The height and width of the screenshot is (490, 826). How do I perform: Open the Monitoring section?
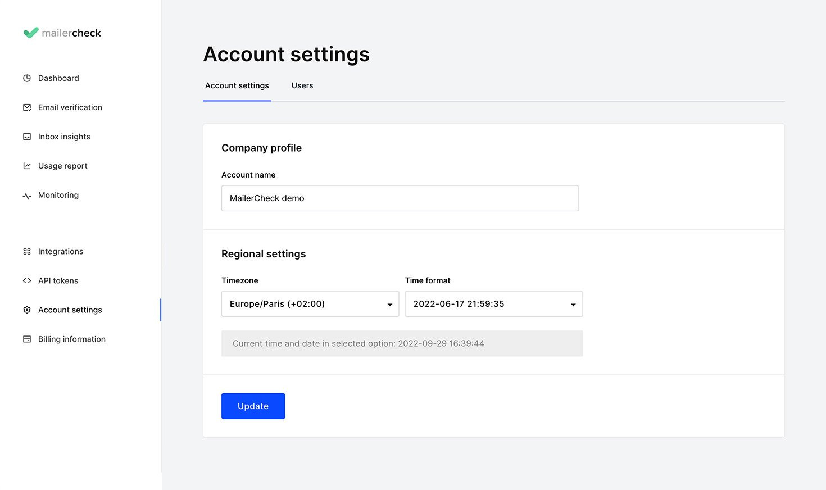[58, 195]
